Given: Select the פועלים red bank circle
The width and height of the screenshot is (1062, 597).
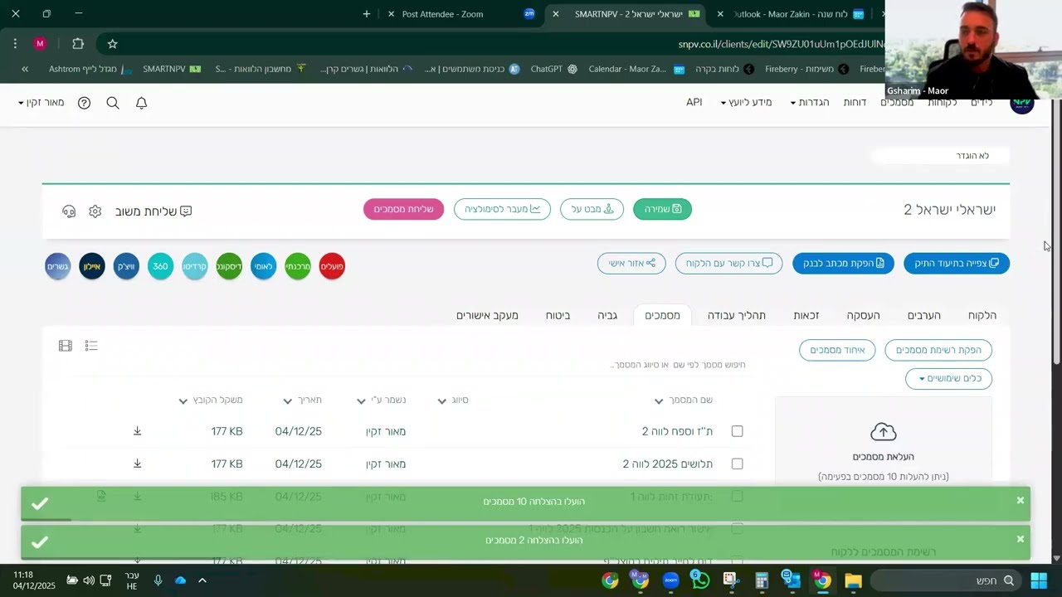Looking at the screenshot, I should [x=332, y=266].
